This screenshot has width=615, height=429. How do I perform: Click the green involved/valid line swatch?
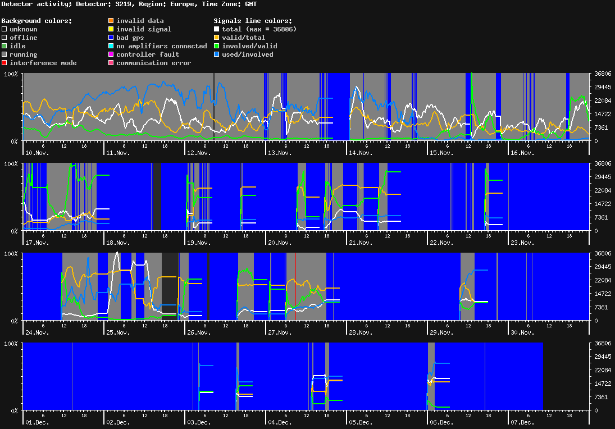(217, 46)
